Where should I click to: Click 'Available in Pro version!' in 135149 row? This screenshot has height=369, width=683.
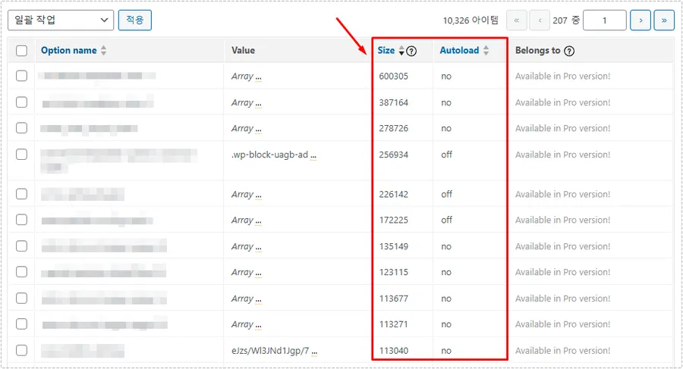click(563, 246)
